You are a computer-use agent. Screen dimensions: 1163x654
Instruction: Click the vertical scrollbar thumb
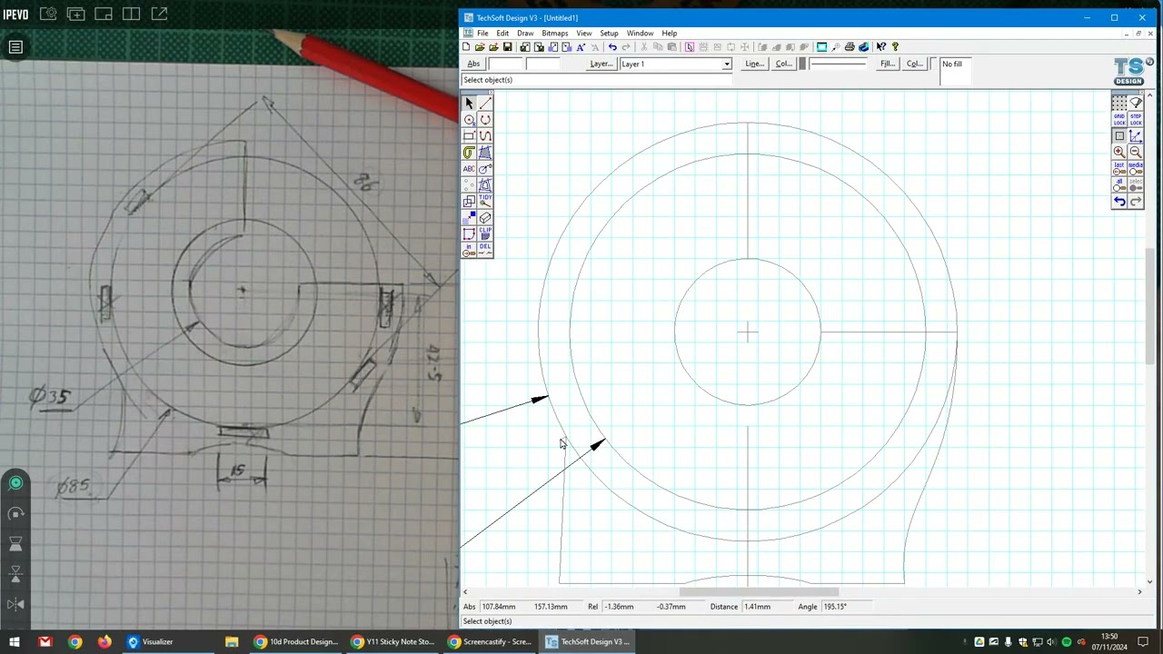1149,306
